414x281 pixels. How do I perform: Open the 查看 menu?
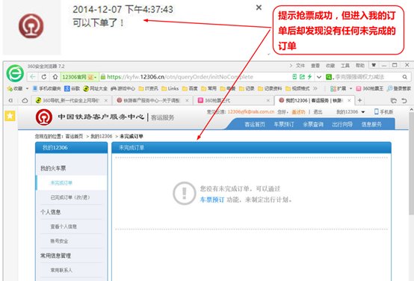[315, 66]
